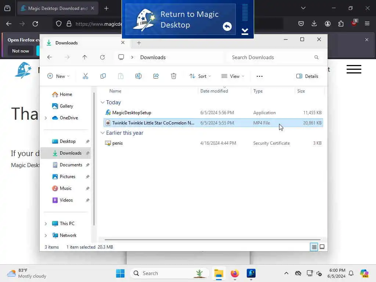Expand This PC in navigation pane
The width and height of the screenshot is (376, 282).
pyautogui.click(x=46, y=224)
